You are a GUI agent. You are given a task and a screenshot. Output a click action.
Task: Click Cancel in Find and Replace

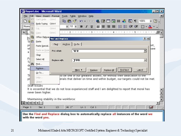tap(140, 70)
